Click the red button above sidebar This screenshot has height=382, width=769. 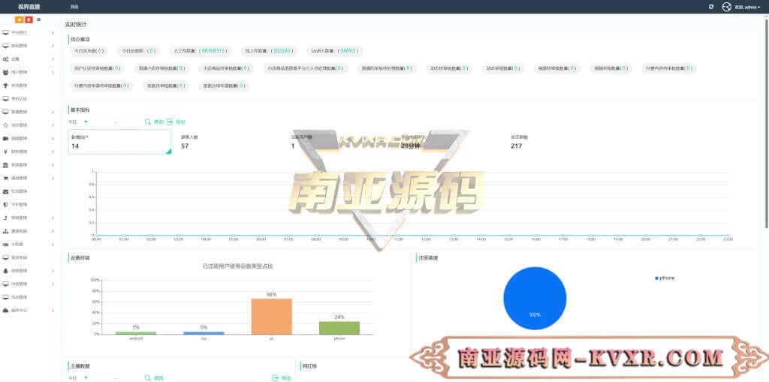point(29,20)
